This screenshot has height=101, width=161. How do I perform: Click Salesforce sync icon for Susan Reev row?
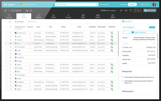pos(112,36)
